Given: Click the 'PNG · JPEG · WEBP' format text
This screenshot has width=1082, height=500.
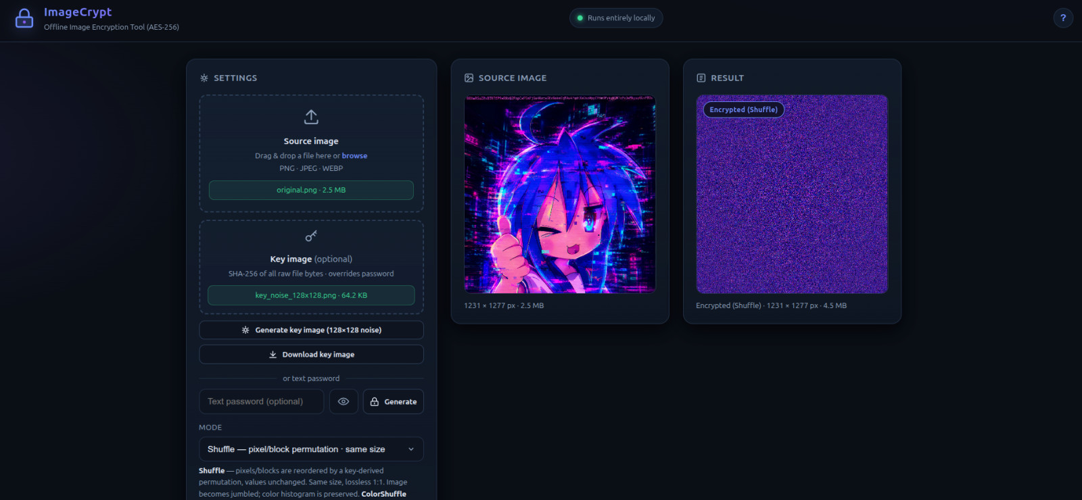Looking at the screenshot, I should click(x=311, y=168).
